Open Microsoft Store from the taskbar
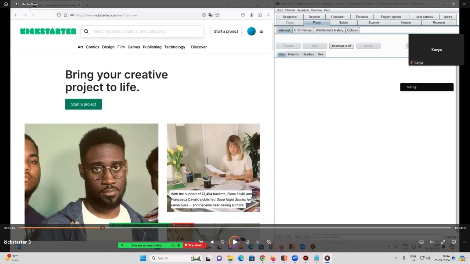Viewport: 470px width, 264px height. pyautogui.click(x=252, y=258)
